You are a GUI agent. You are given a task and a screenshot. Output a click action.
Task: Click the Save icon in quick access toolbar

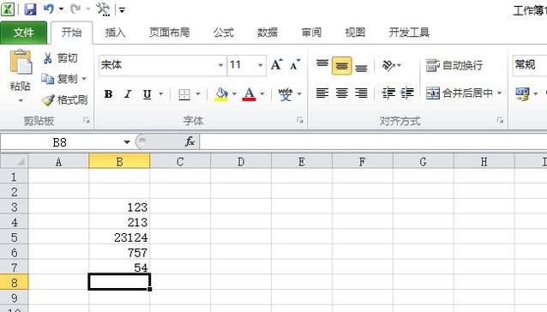point(30,9)
